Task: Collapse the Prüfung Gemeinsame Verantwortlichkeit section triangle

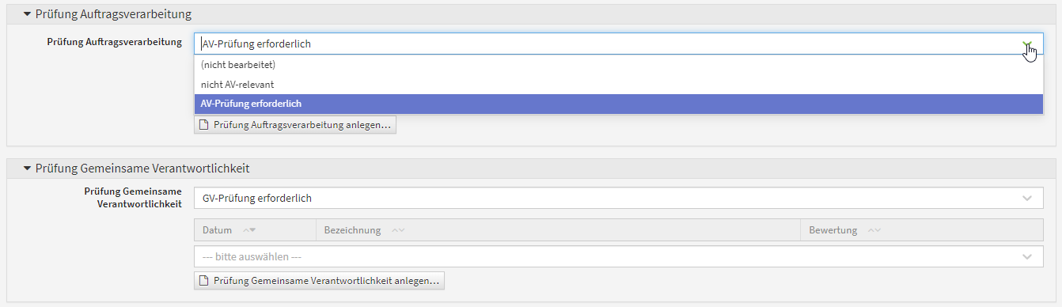Action: [27, 169]
